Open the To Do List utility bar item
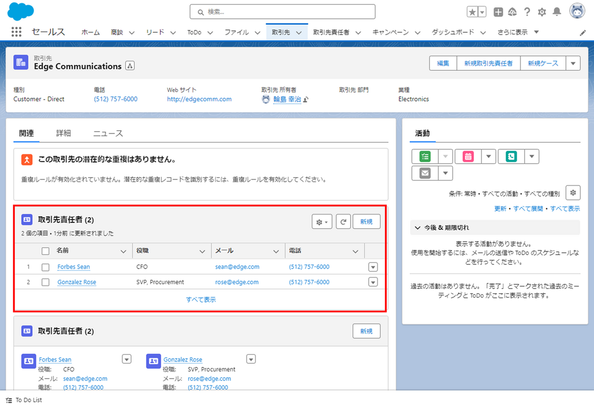This screenshot has height=409, width=594. coord(24,400)
